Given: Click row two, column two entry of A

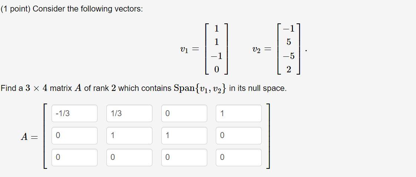Looking at the screenshot, I should (129, 135).
